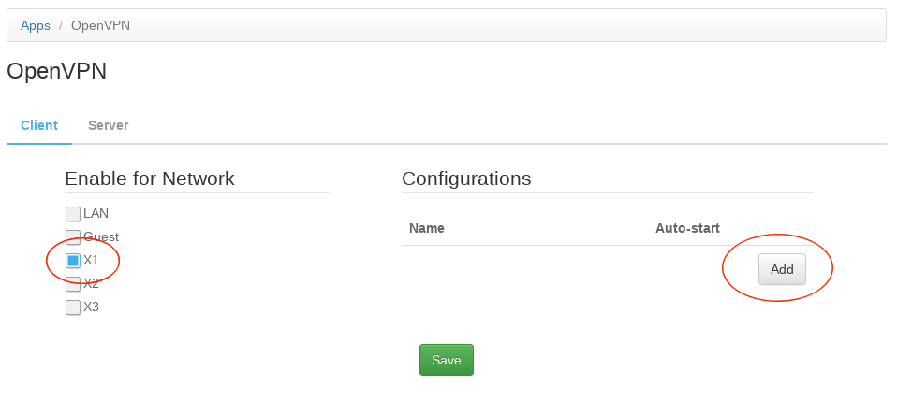
Task: Click the X3 label text
Action: (x=92, y=307)
